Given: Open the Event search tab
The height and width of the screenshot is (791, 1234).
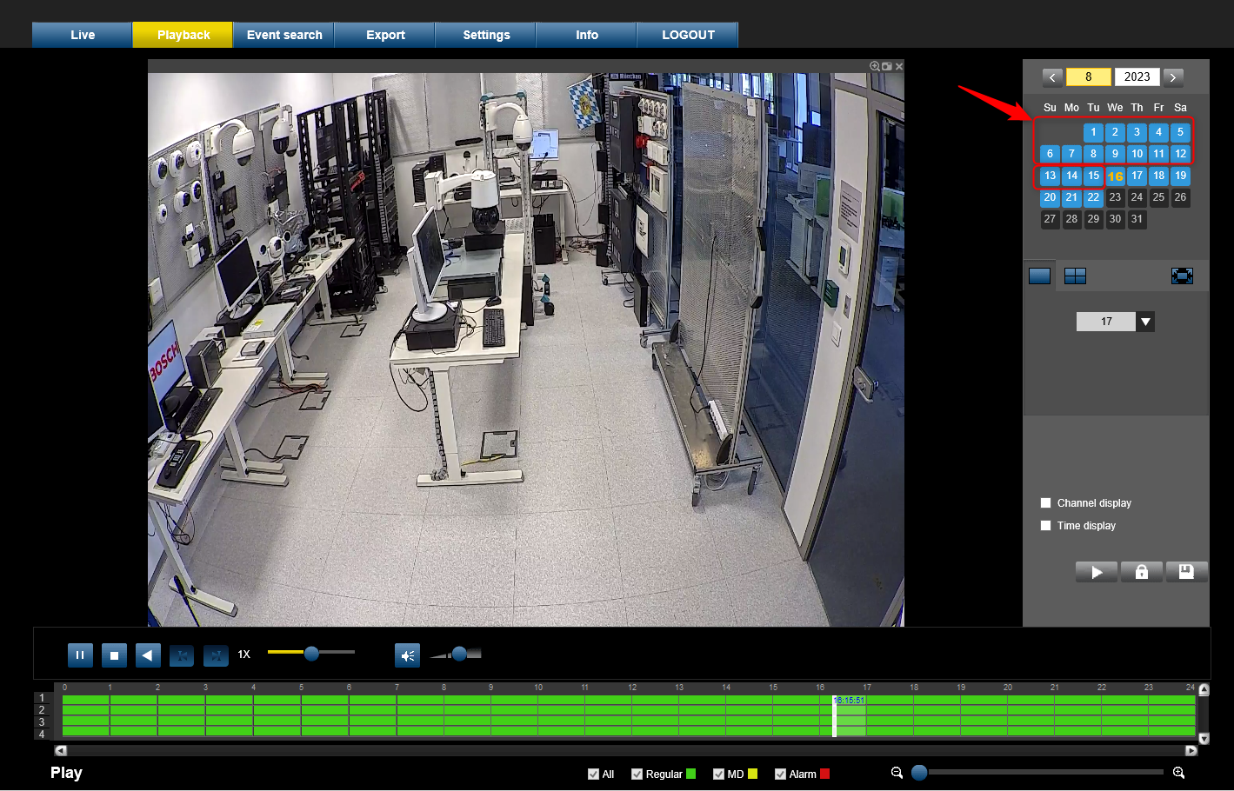Looking at the screenshot, I should click(x=284, y=35).
